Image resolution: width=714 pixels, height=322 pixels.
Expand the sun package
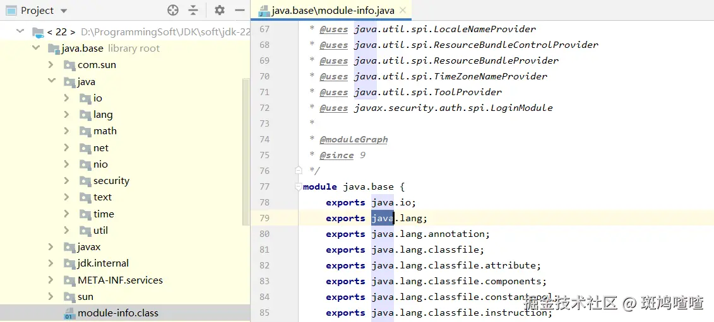51,297
